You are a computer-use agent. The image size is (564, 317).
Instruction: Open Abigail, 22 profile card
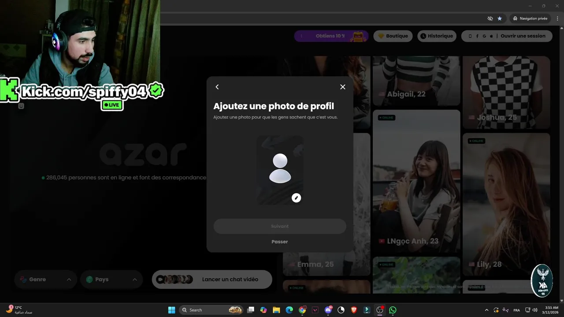(x=416, y=81)
